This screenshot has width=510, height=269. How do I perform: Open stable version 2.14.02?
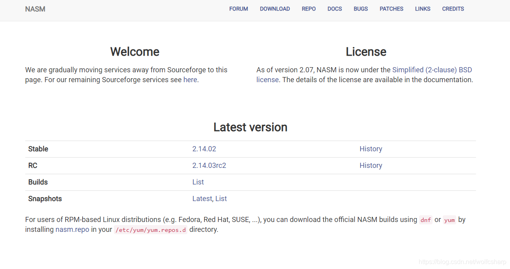coord(204,149)
